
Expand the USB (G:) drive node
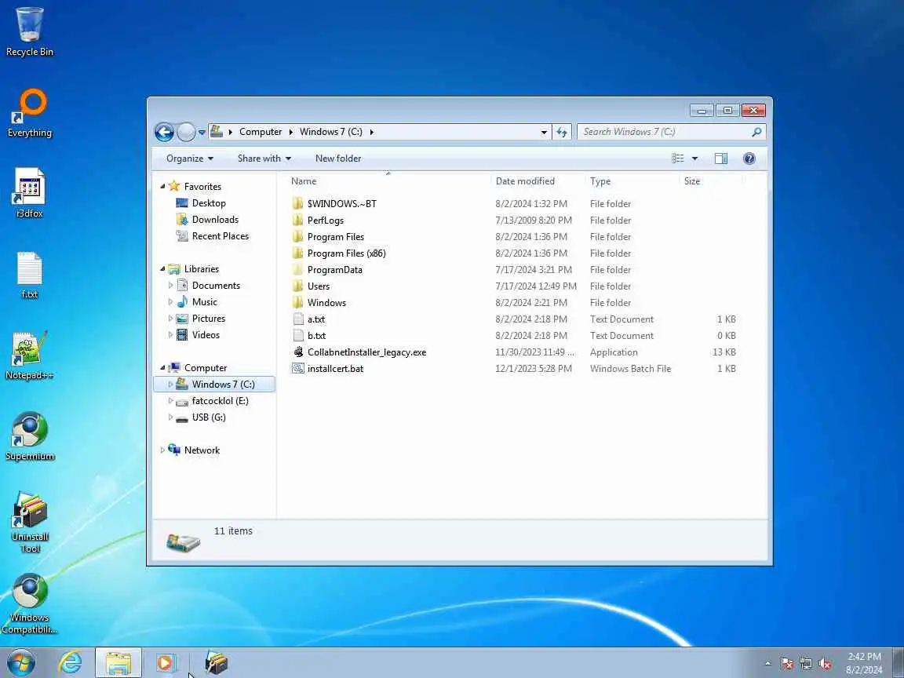(x=170, y=417)
